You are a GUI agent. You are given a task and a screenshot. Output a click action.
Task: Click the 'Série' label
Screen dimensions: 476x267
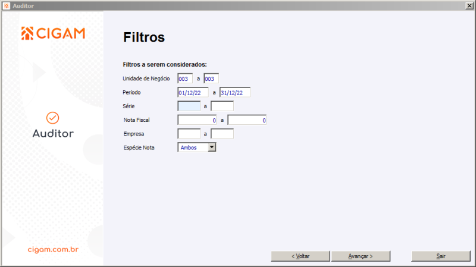point(129,106)
